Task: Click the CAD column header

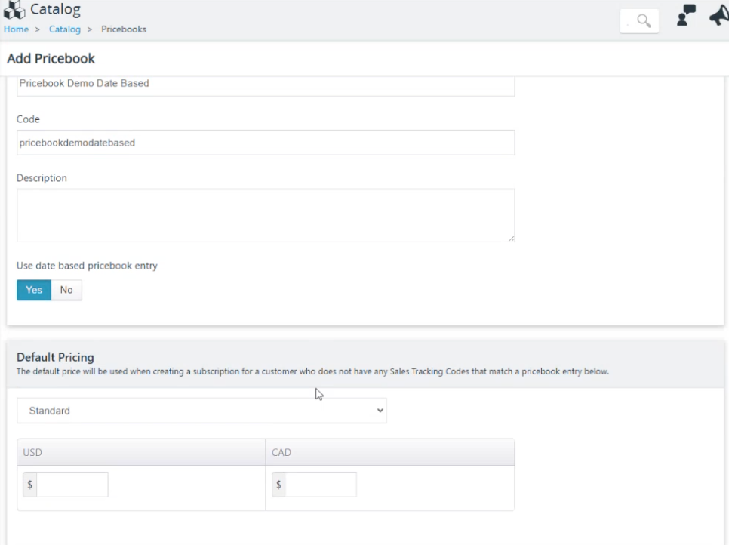Action: coord(389,452)
